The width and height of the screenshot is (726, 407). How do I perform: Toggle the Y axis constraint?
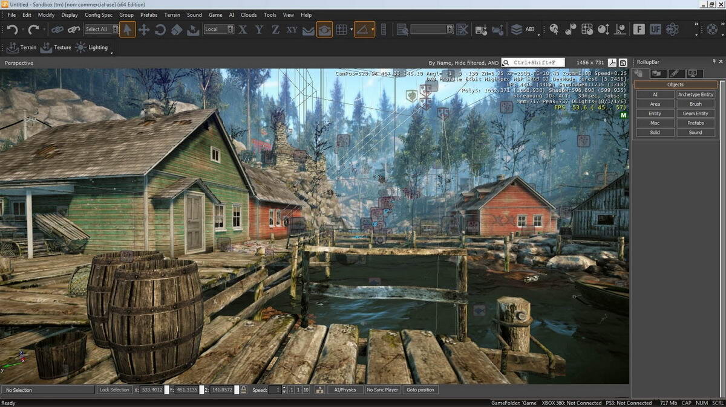click(259, 29)
